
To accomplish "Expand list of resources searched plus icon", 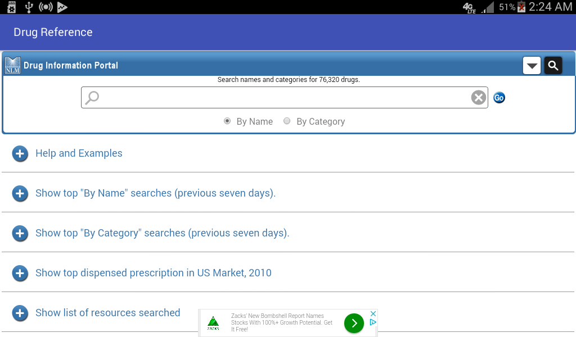I will click(x=20, y=313).
